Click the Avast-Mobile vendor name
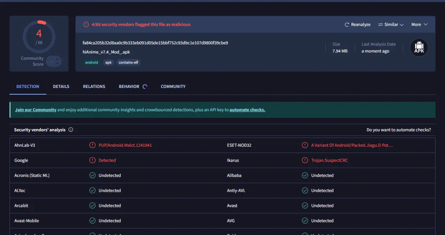This screenshot has height=235, width=445. (x=27, y=221)
